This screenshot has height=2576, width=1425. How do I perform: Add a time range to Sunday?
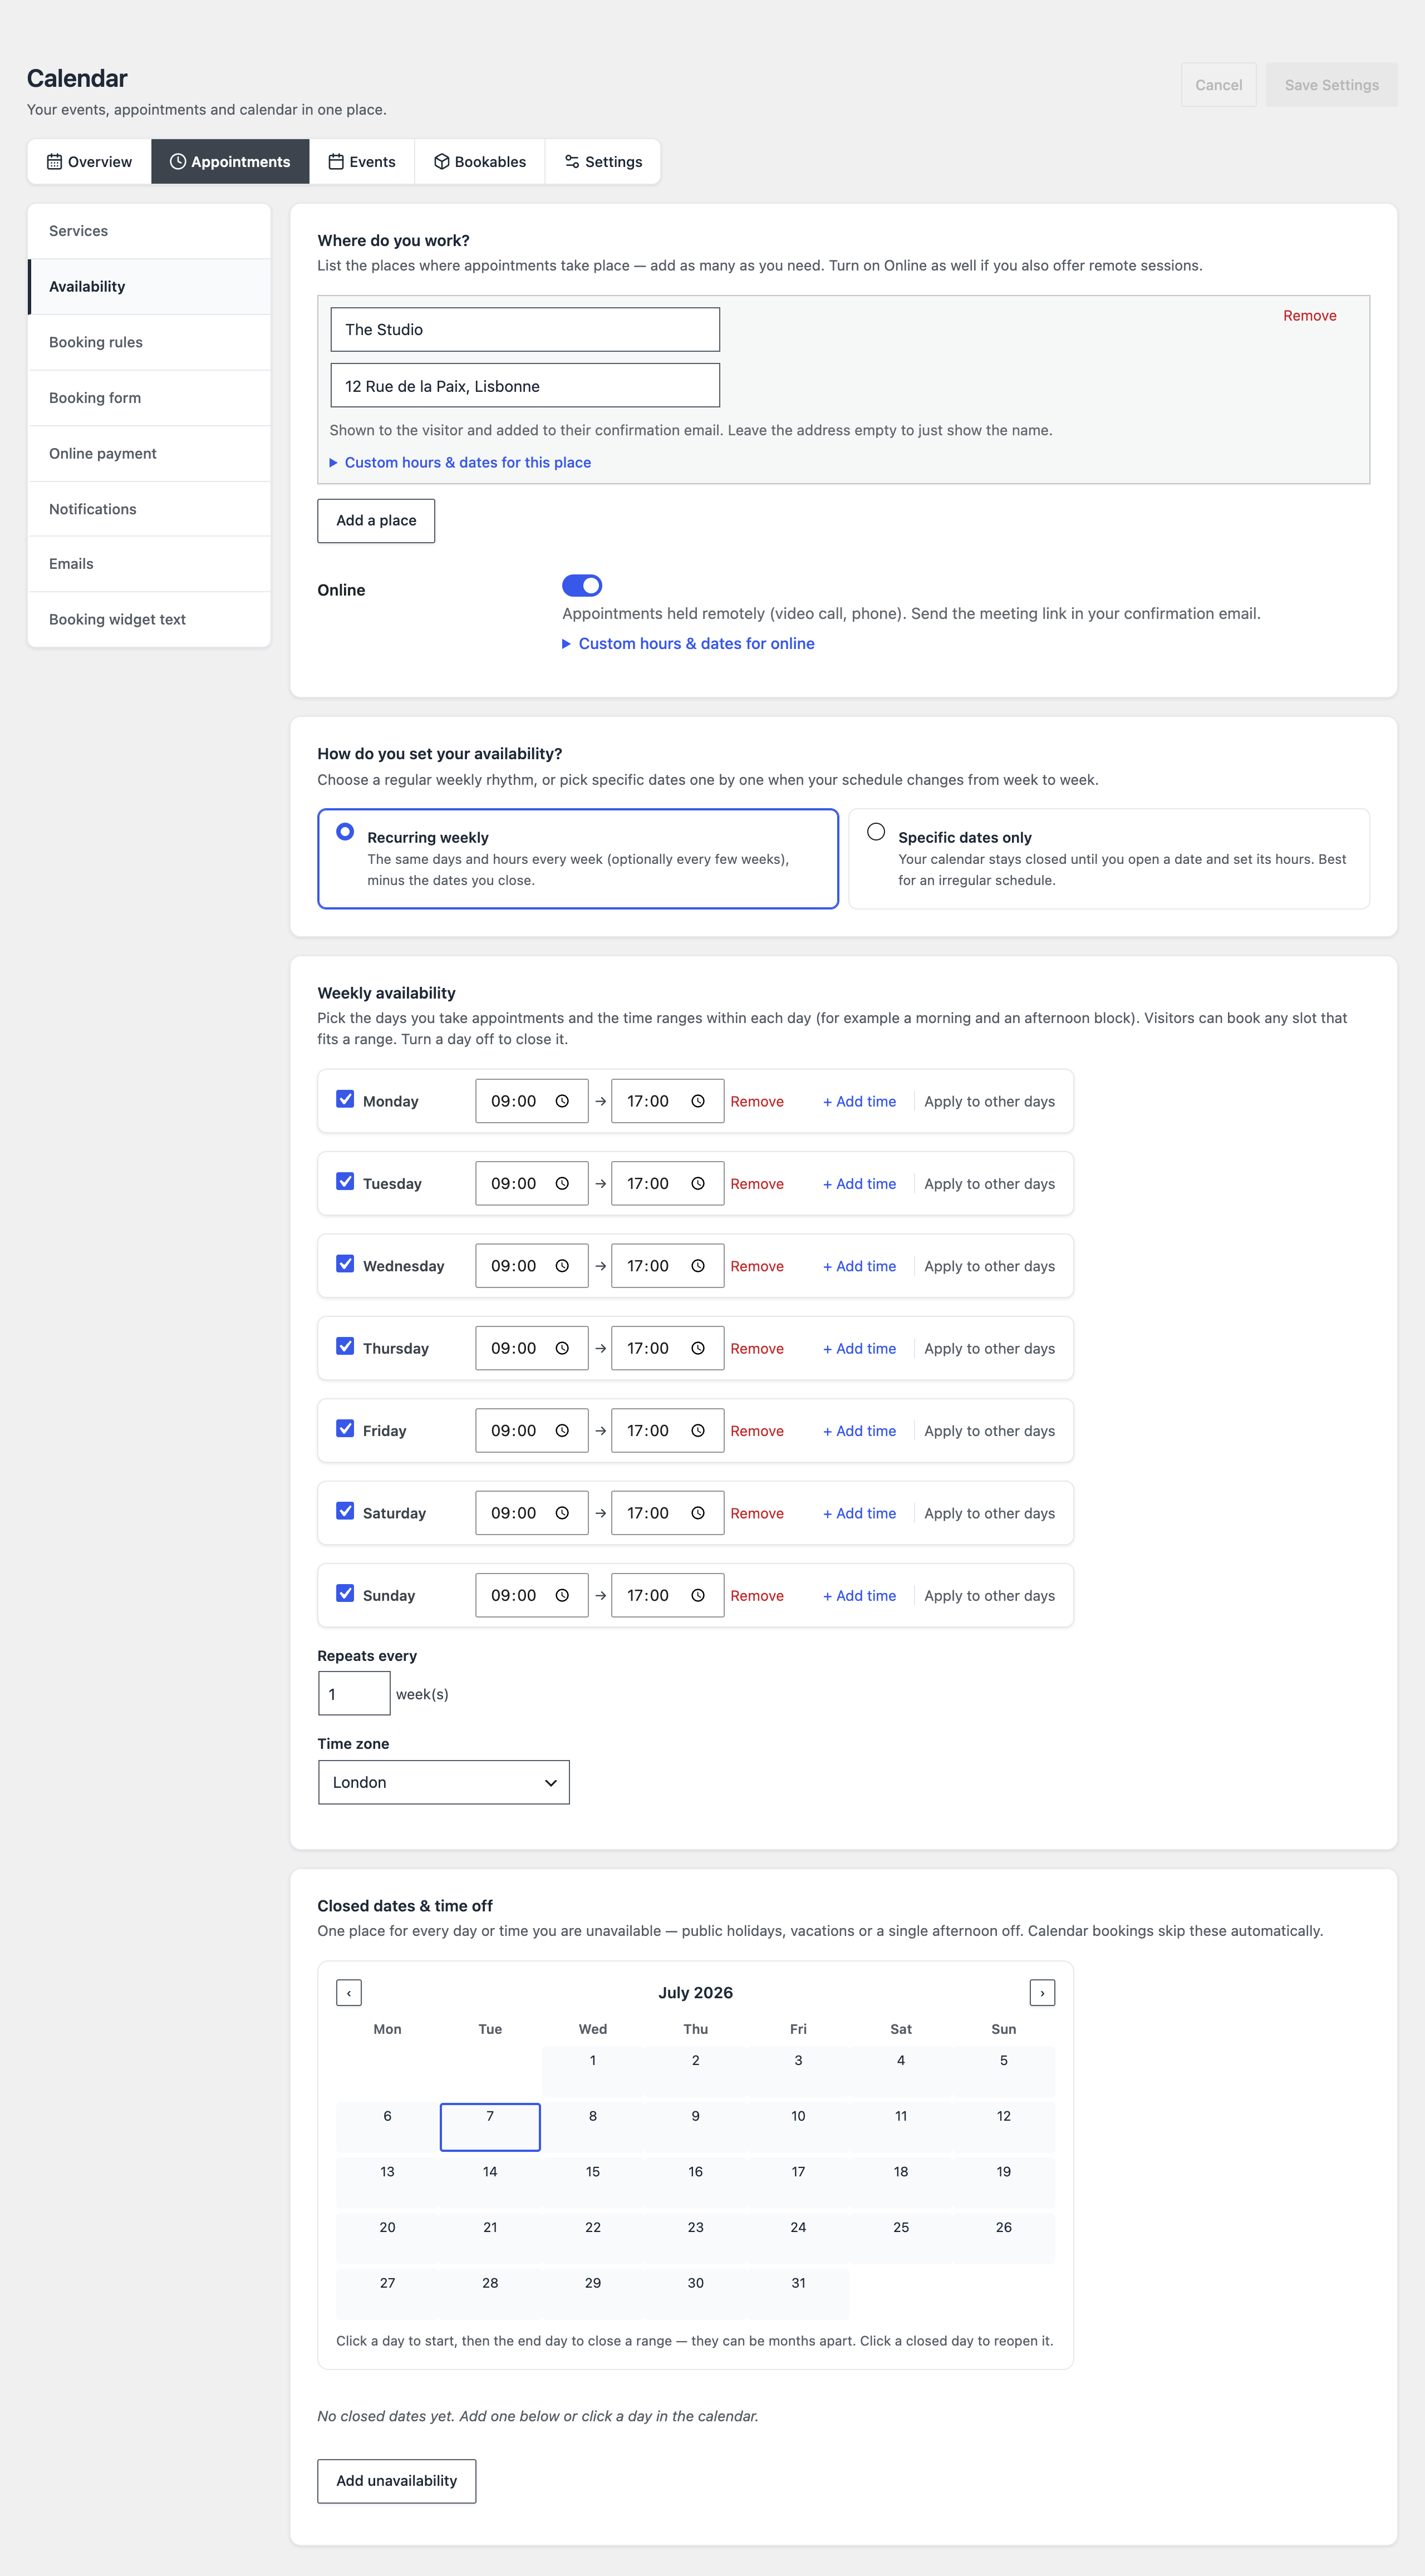tap(859, 1595)
